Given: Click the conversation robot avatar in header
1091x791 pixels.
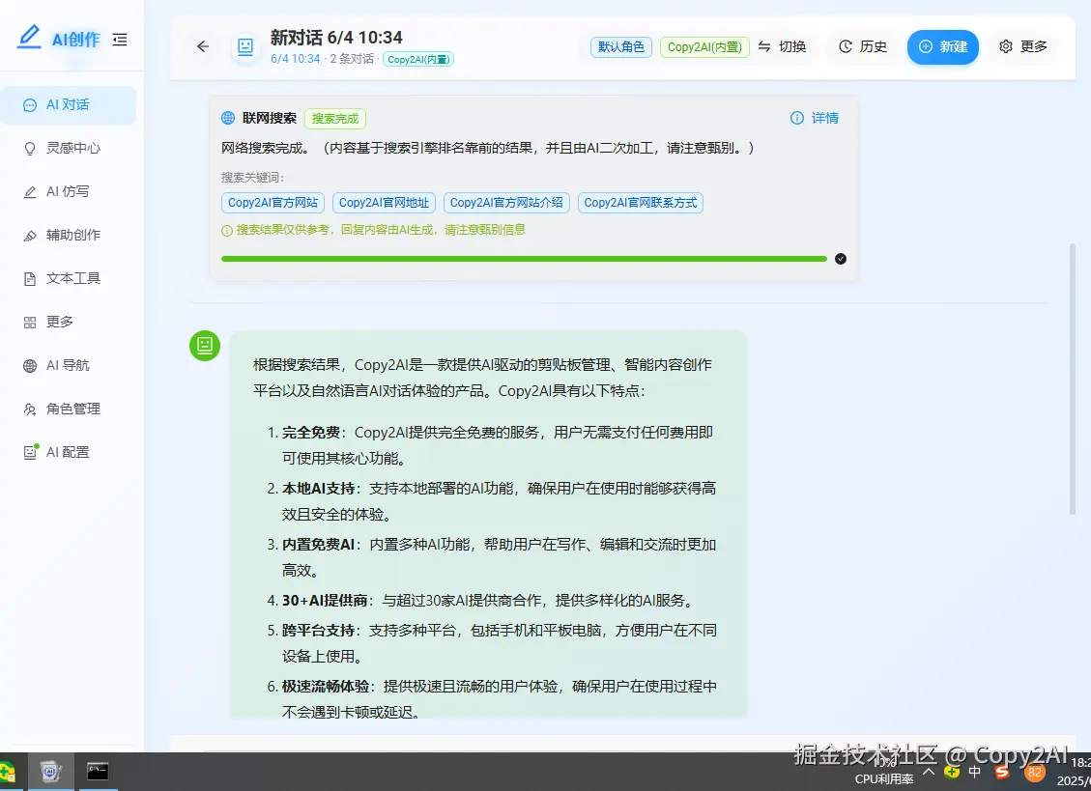Looking at the screenshot, I should point(245,46).
